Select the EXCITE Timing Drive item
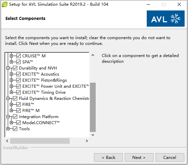This screenshot has width=188, height=165. click(x=44, y=92)
